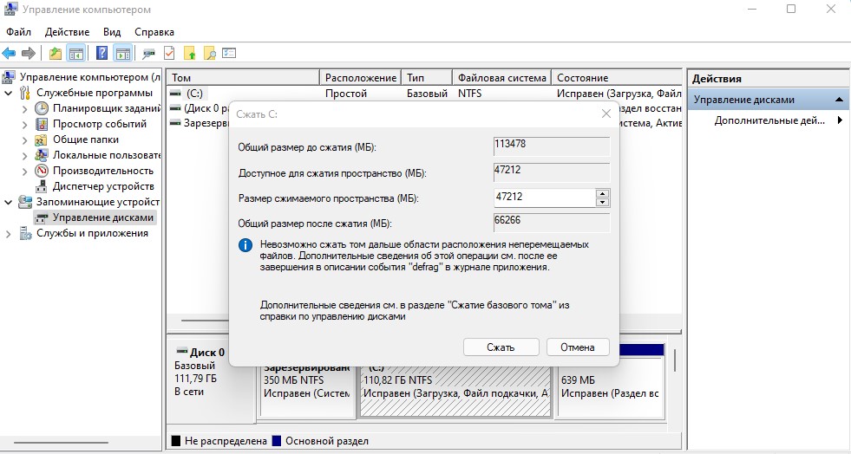Click the gray Forward arrow toolbar icon

29,53
